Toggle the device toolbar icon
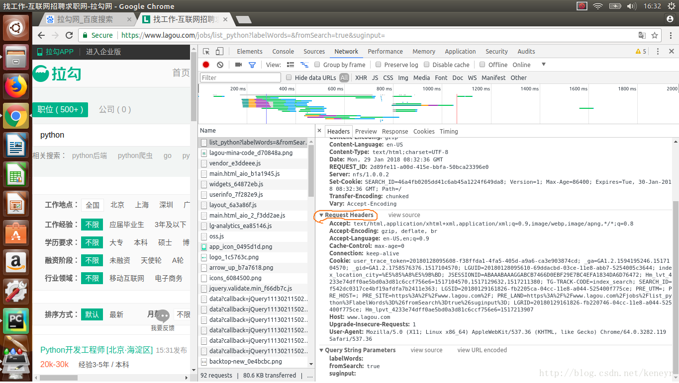679x383 pixels. pyautogui.click(x=219, y=51)
